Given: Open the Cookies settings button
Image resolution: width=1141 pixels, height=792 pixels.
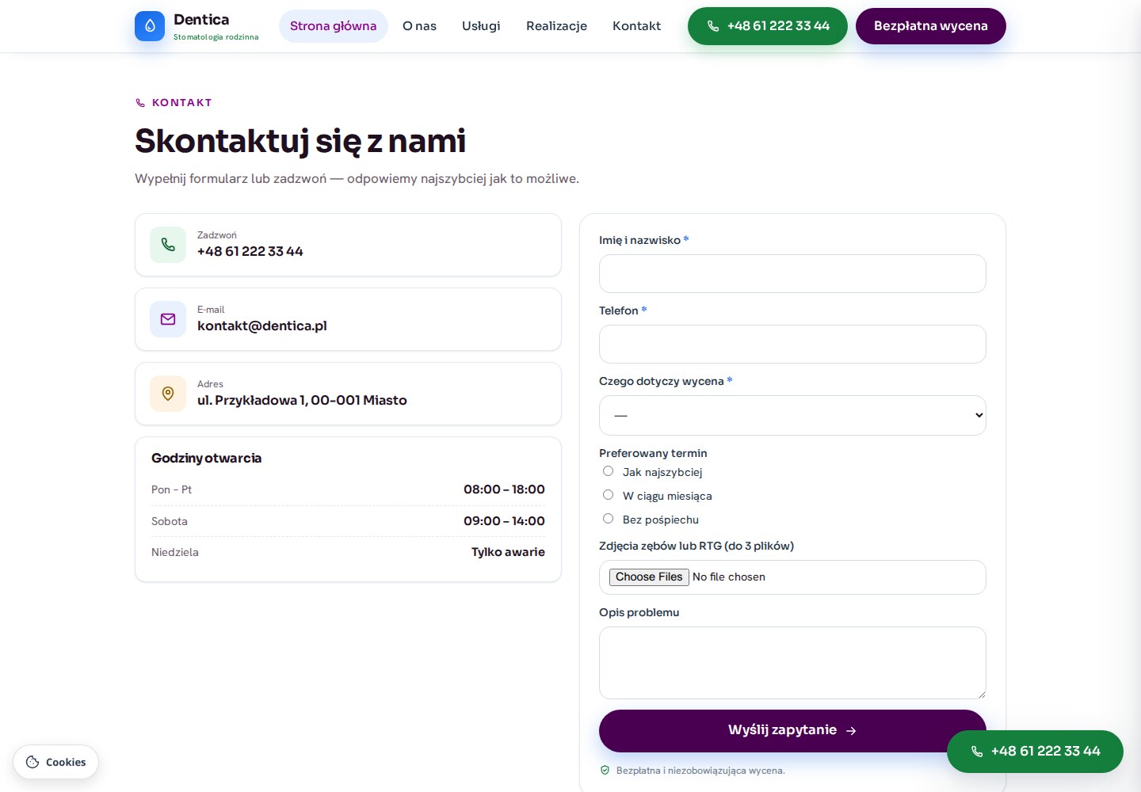Looking at the screenshot, I should pos(55,762).
